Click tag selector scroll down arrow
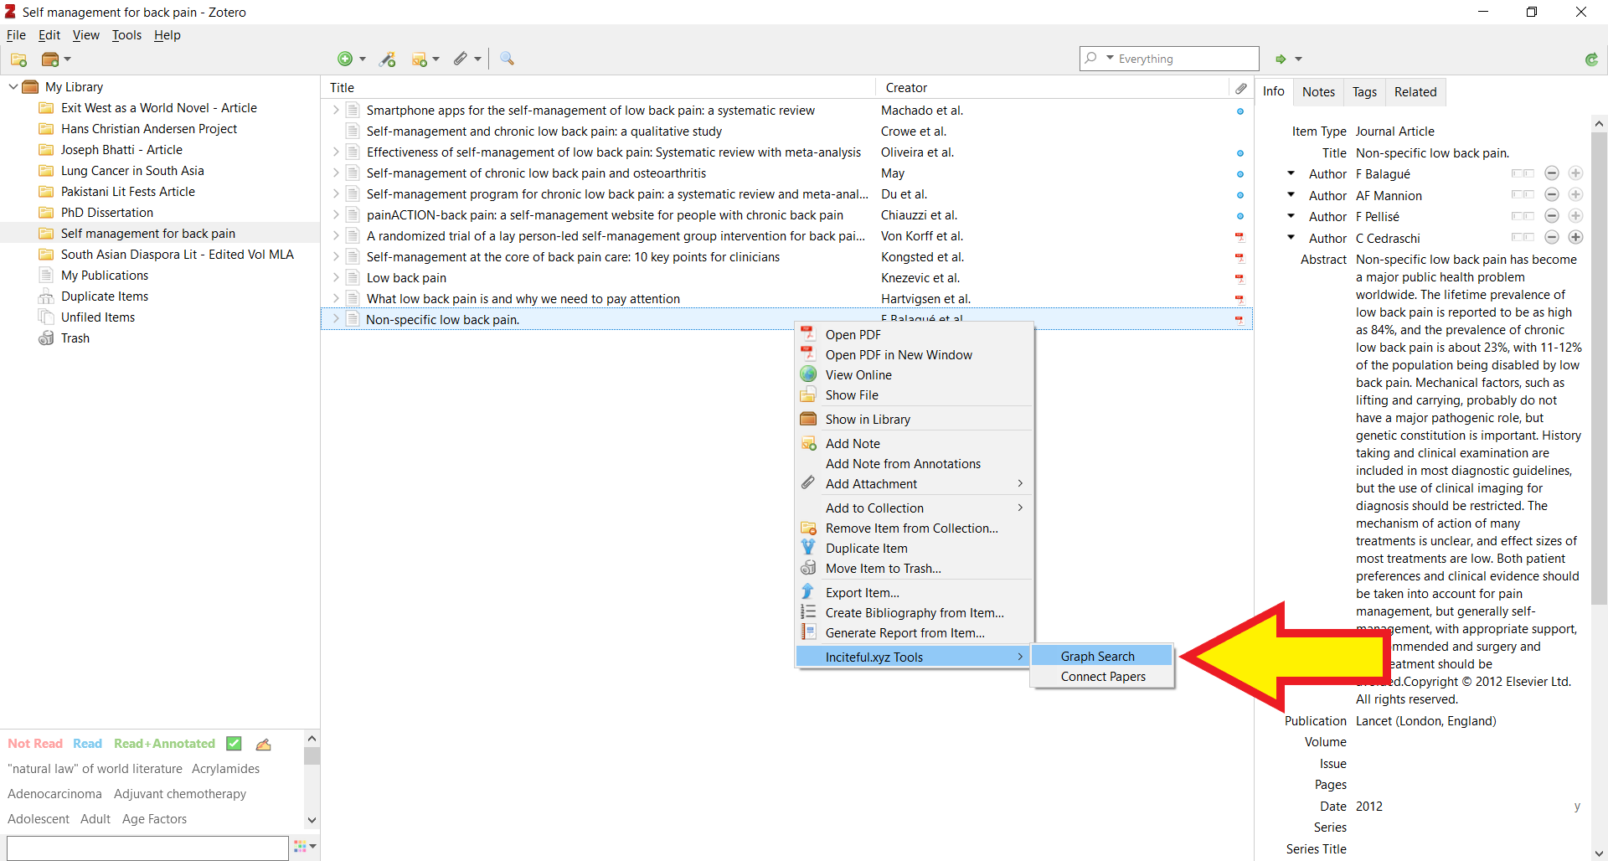 coord(312,820)
